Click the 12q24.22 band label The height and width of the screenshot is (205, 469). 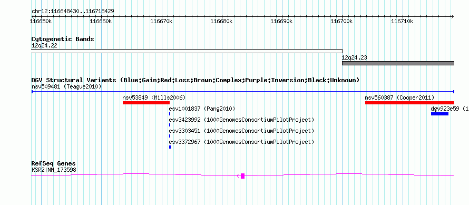point(44,46)
